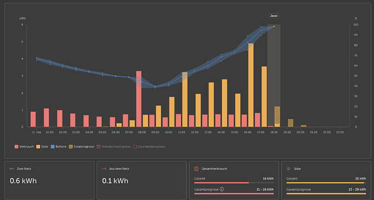Viewport: 374px width, 200px height.
Task: Open info icon next to Gesamtprognose
Action: (x=222, y=189)
